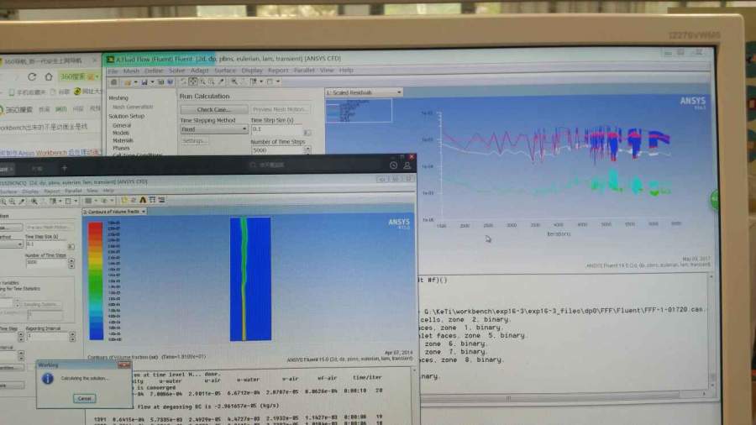Click the help book icon in rear Fluent toolbar
The width and height of the screenshot is (756, 425).
pyautogui.click(x=171, y=82)
